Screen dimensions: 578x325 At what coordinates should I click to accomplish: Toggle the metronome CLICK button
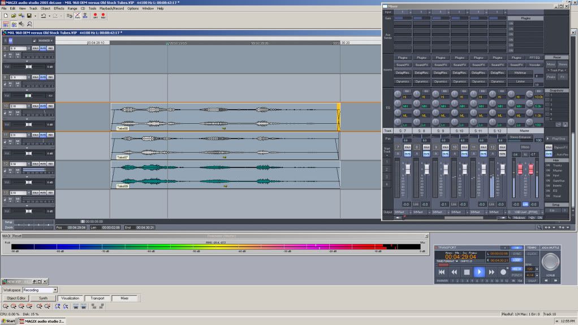532,254
